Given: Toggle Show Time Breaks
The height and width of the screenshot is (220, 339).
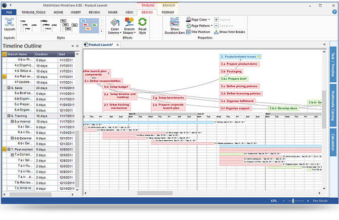Looking at the screenshot, I should pos(229,32).
